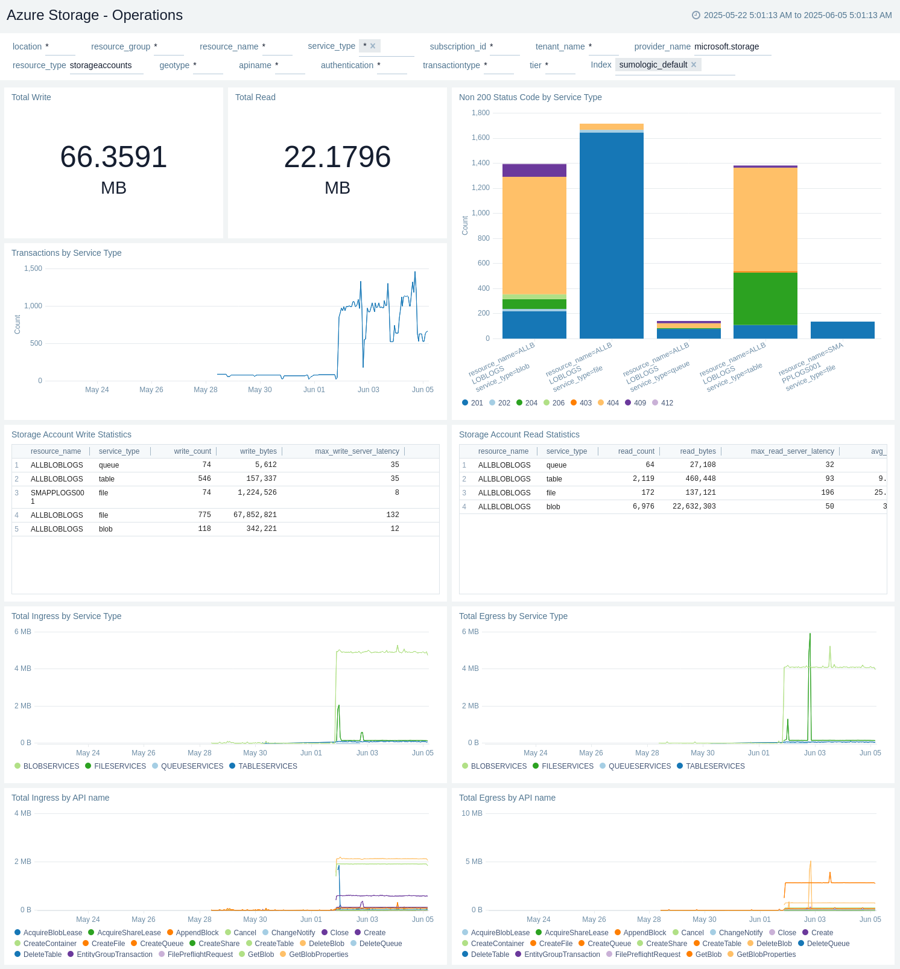Toggle the 204 status code legend item
The image size is (900, 969).
tap(527, 403)
